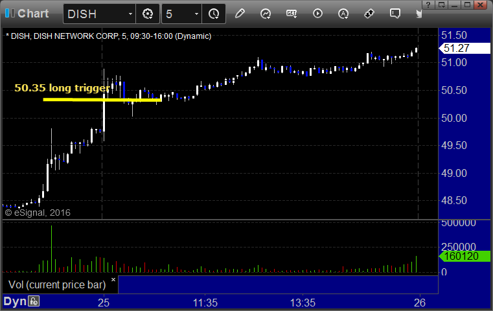This screenshot has width=493, height=311.
Task: Click the 48.50 price axis label
Action: coord(454,200)
